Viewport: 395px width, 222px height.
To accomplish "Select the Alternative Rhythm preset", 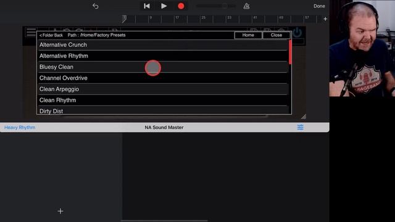I will pos(163,56).
